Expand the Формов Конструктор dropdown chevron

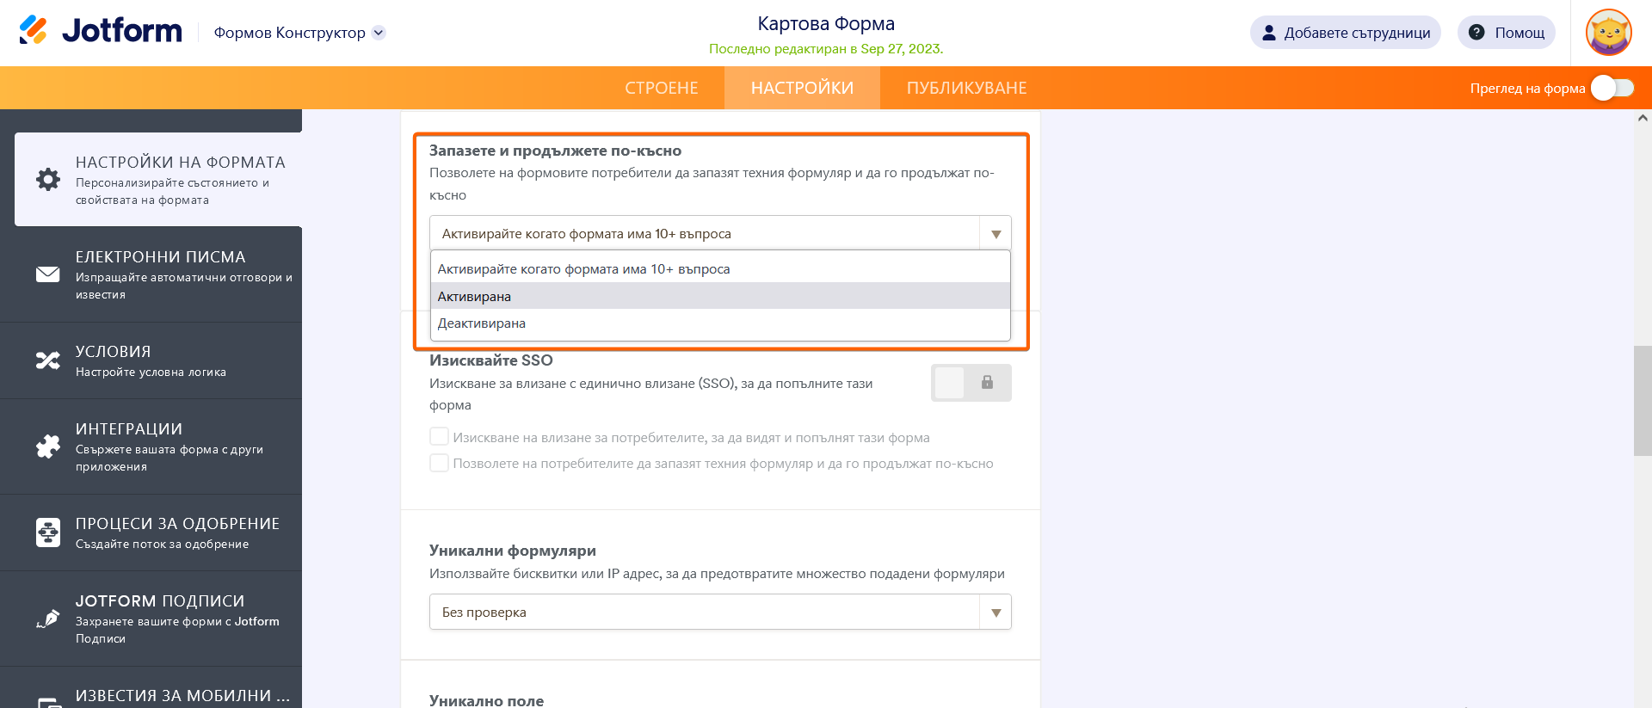[x=379, y=33]
